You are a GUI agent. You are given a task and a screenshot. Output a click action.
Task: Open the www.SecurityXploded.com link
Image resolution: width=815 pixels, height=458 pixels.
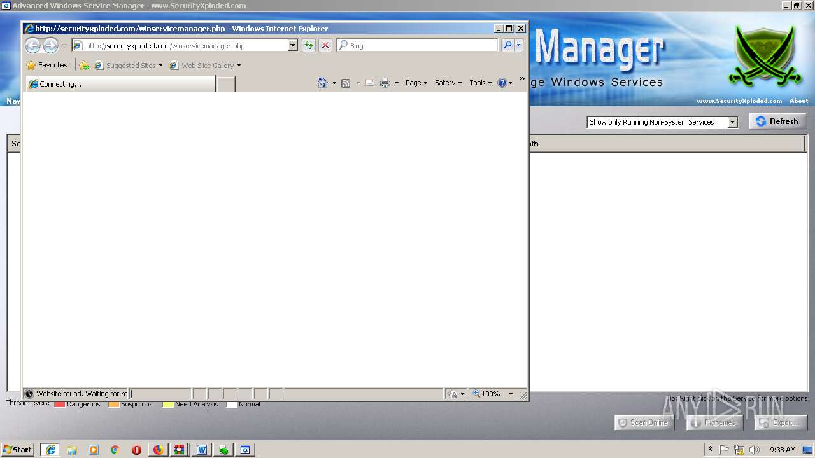point(739,101)
